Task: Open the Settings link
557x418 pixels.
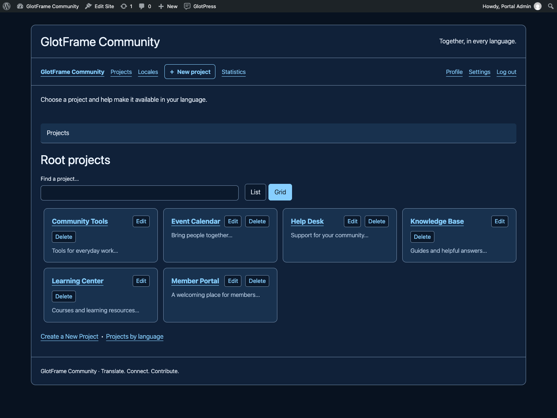Action: pos(480,72)
